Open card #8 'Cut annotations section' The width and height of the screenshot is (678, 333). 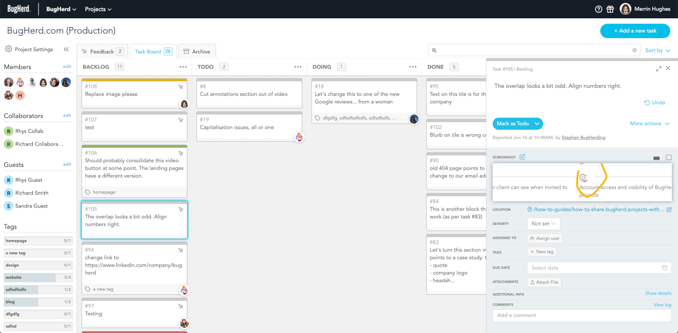[x=250, y=94]
